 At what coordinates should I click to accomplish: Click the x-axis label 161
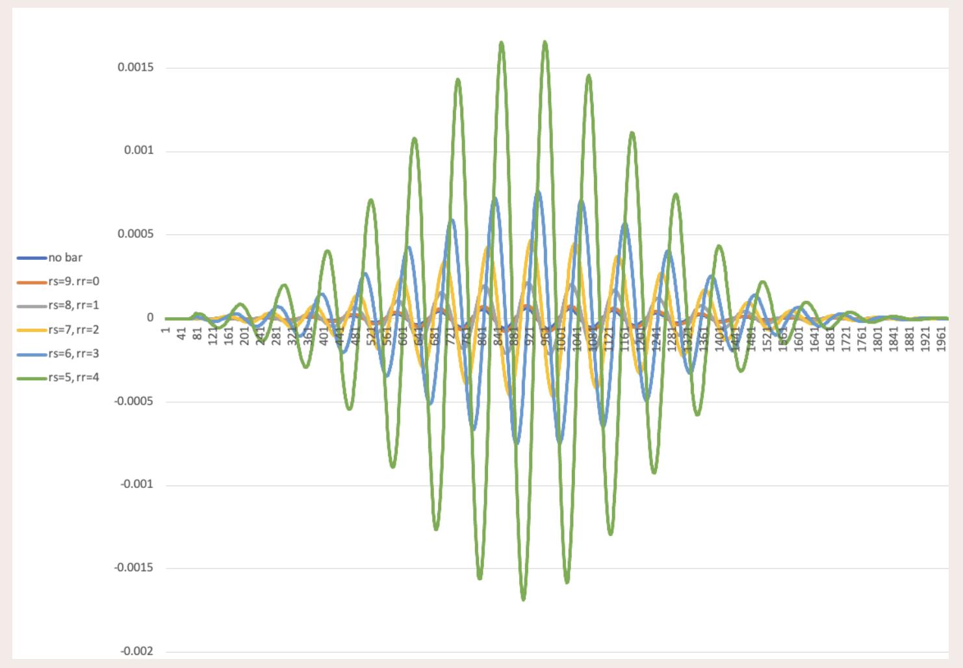pos(229,335)
